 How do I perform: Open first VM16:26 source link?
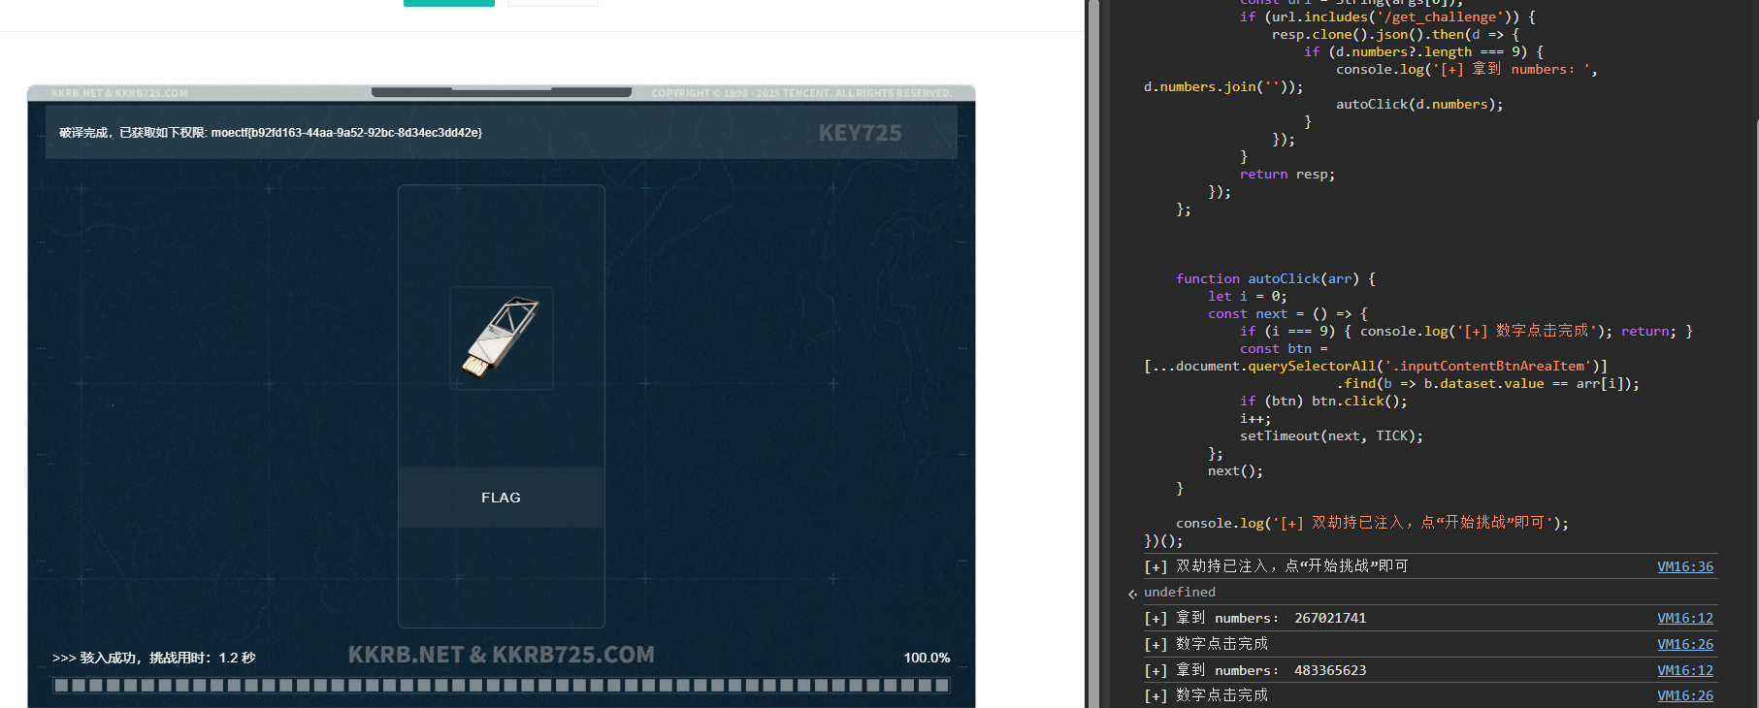pos(1684,644)
